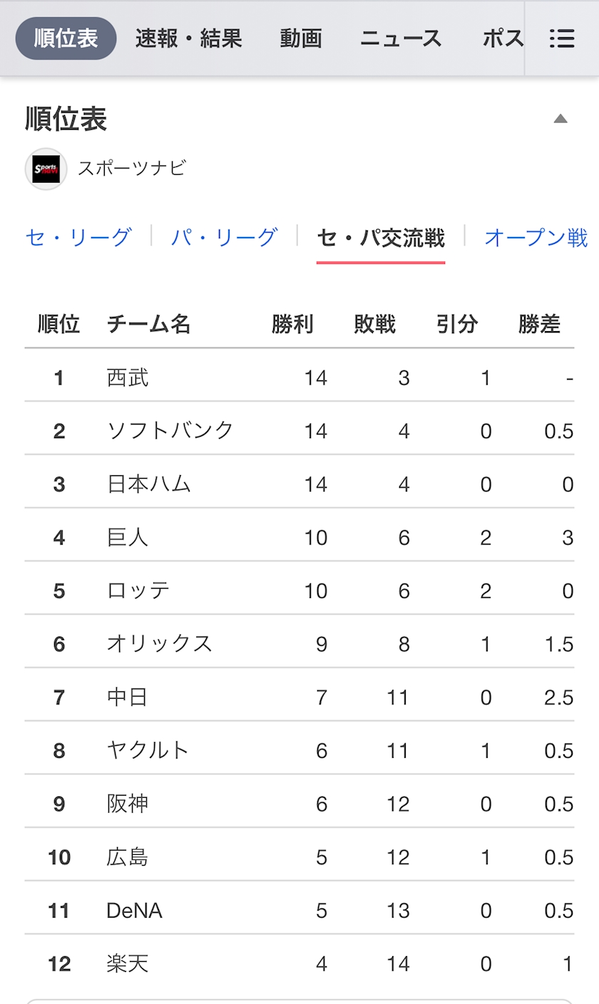The image size is (599, 1004).
Task: Select the 順位表 tab
Action: 66,39
